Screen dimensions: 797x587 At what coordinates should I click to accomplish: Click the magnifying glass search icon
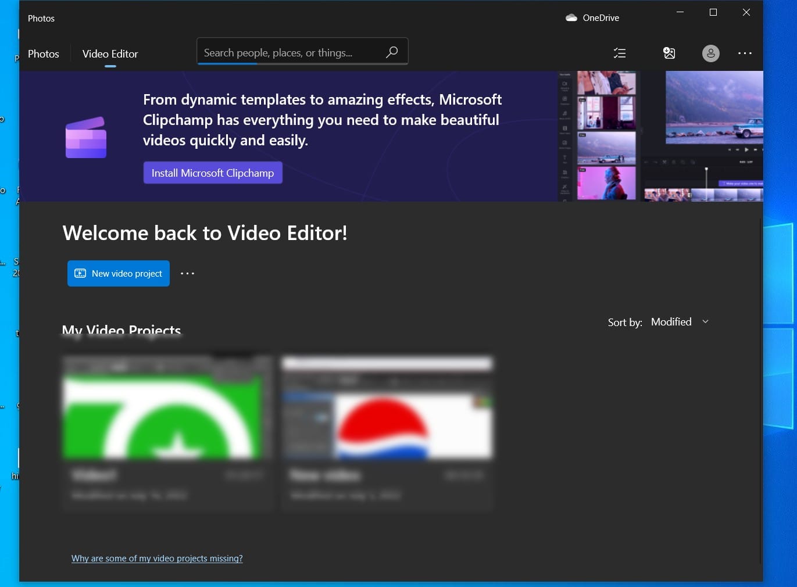[x=392, y=52]
